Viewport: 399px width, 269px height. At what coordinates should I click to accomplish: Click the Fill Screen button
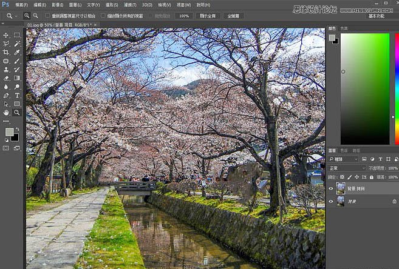click(233, 16)
